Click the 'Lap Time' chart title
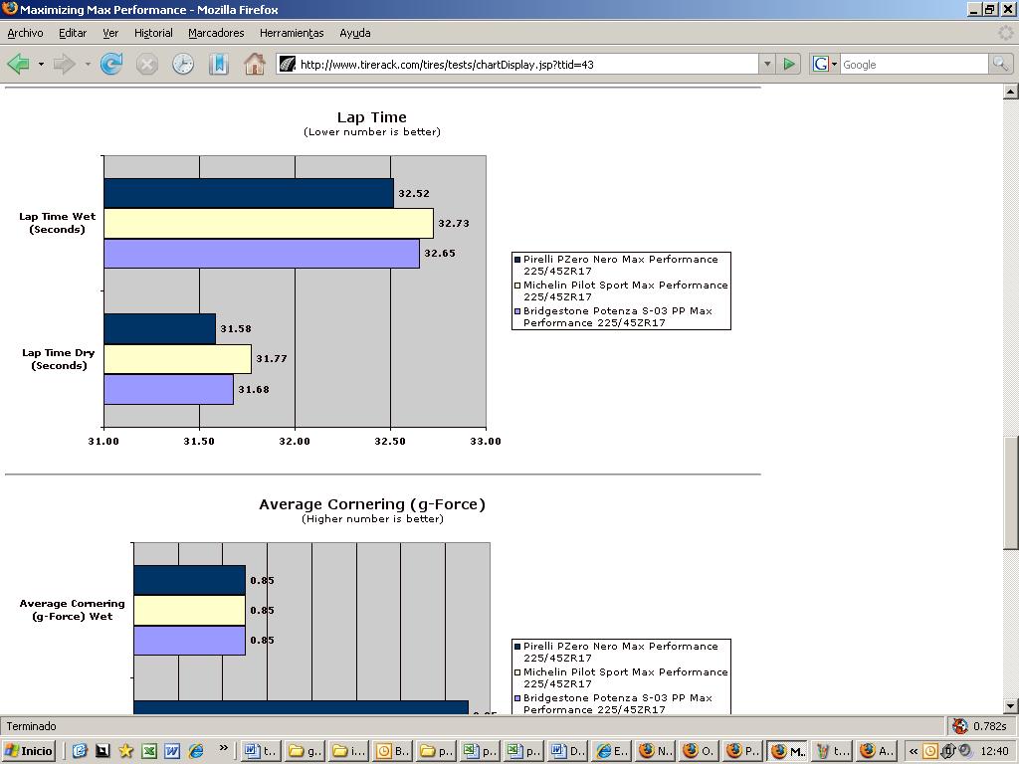This screenshot has height=764, width=1019. (372, 117)
